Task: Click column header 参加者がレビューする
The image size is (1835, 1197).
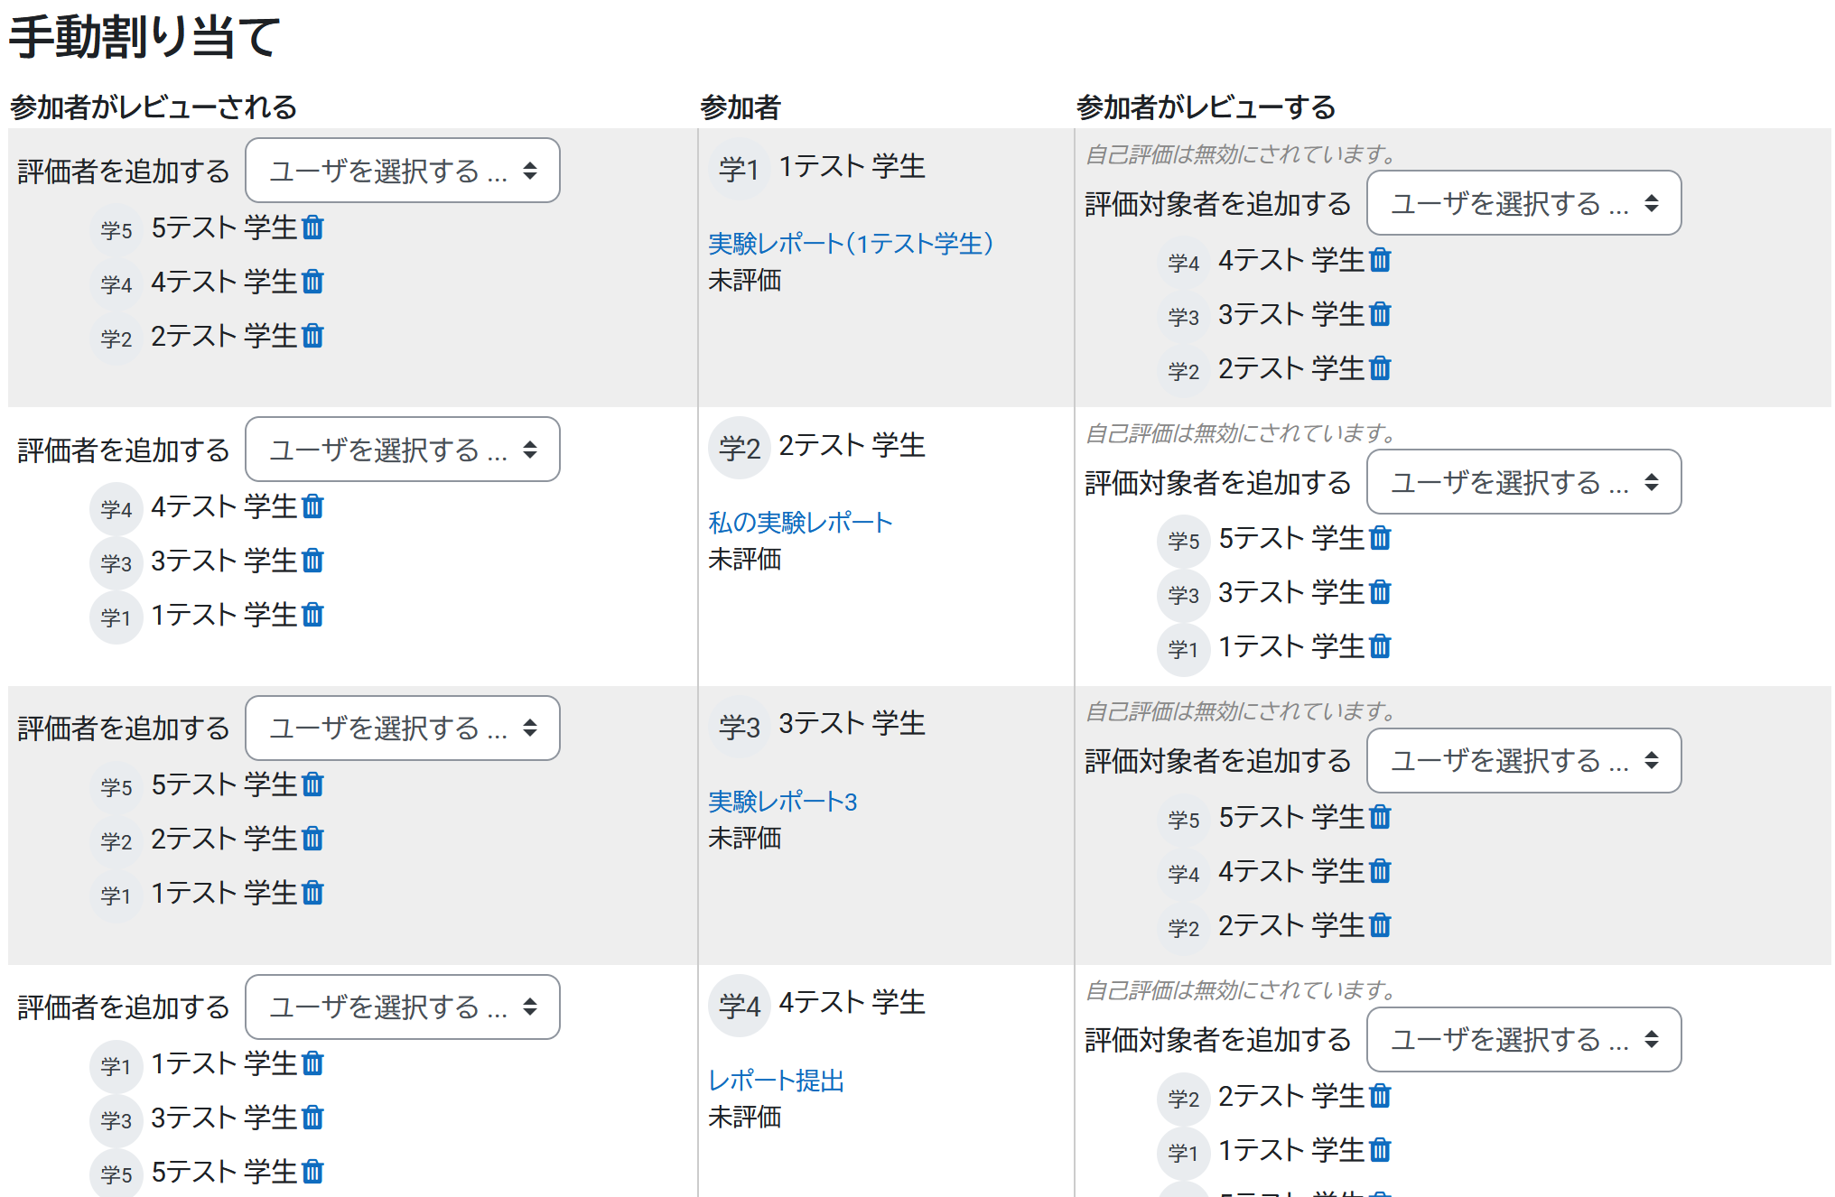Action: point(1206,107)
